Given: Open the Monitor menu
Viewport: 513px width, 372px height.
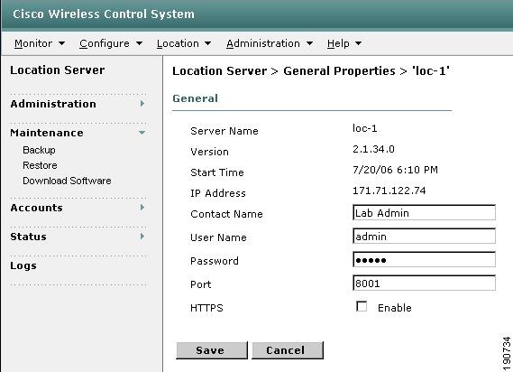Looking at the screenshot, I should point(33,43).
